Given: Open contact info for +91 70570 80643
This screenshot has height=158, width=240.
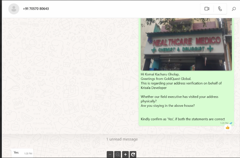Looking at the screenshot, I should [x=36, y=9].
